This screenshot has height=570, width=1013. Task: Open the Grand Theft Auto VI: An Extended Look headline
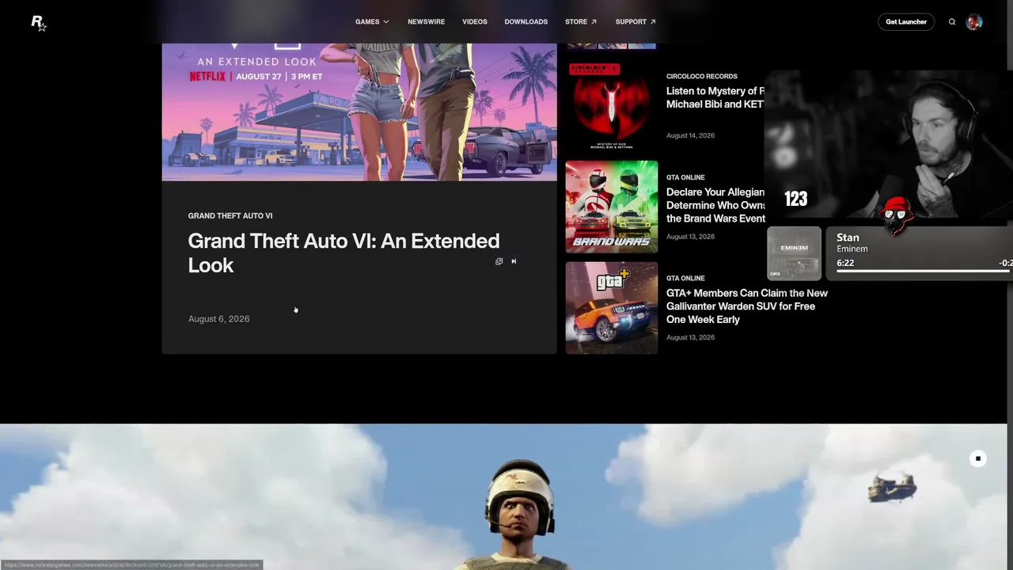click(x=343, y=253)
